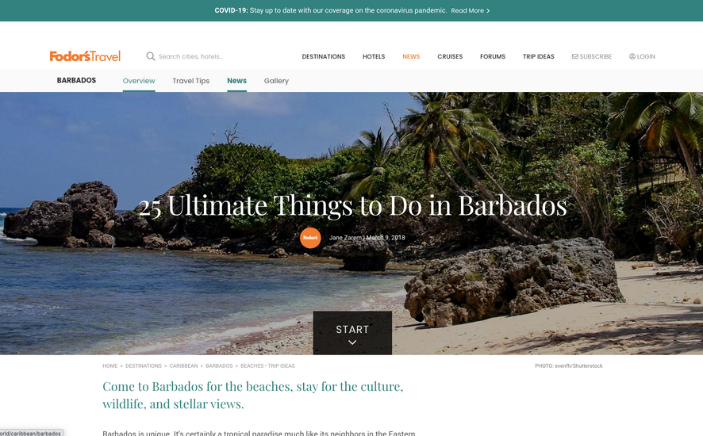The height and width of the screenshot is (436, 703).
Task: Follow the Home breadcrumb link
Action: [109, 366]
